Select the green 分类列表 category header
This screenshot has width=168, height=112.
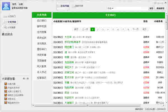[42, 15]
